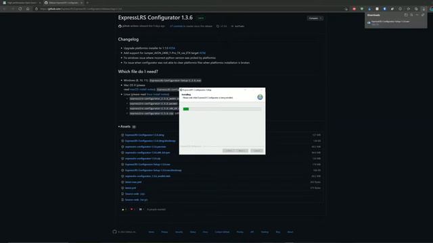Click Next button in the Setup installer

[x=242, y=151]
